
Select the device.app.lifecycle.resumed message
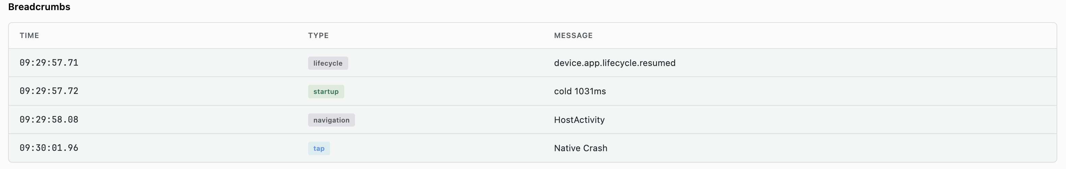tap(615, 63)
